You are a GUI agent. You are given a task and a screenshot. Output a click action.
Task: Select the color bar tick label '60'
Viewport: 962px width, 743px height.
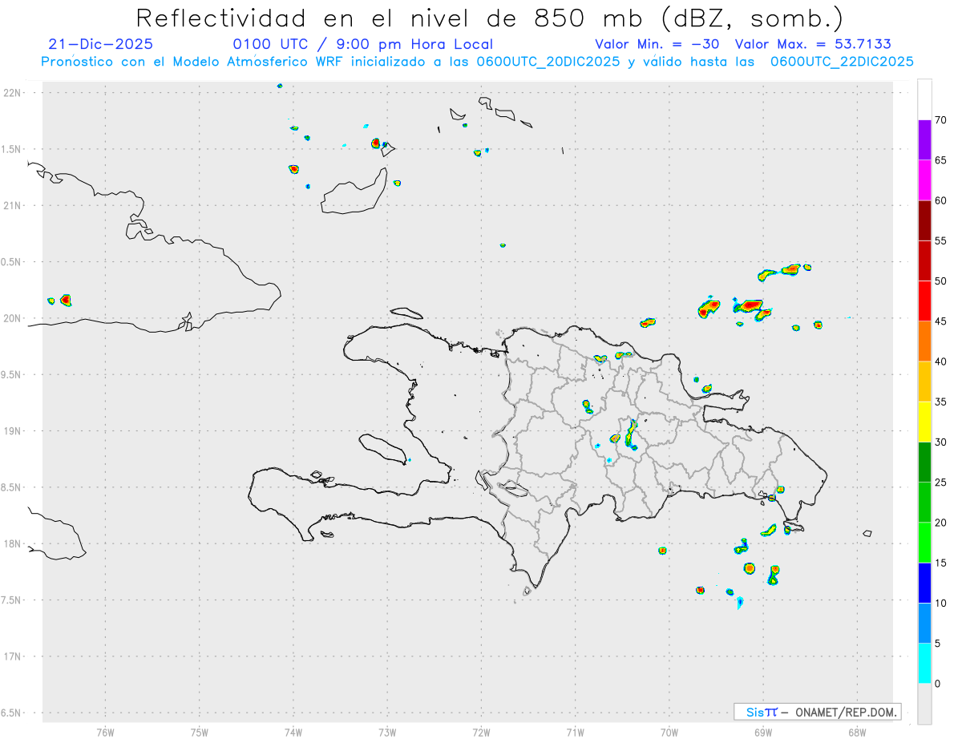pos(940,200)
